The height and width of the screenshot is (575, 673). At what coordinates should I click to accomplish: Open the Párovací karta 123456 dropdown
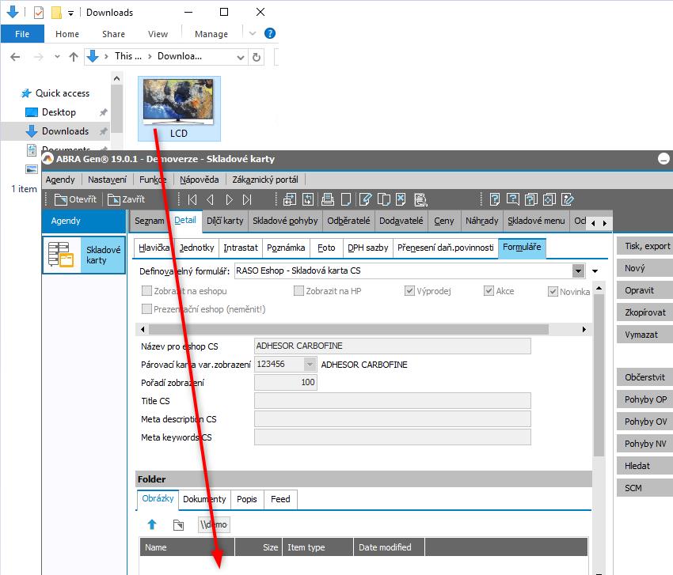click(310, 365)
